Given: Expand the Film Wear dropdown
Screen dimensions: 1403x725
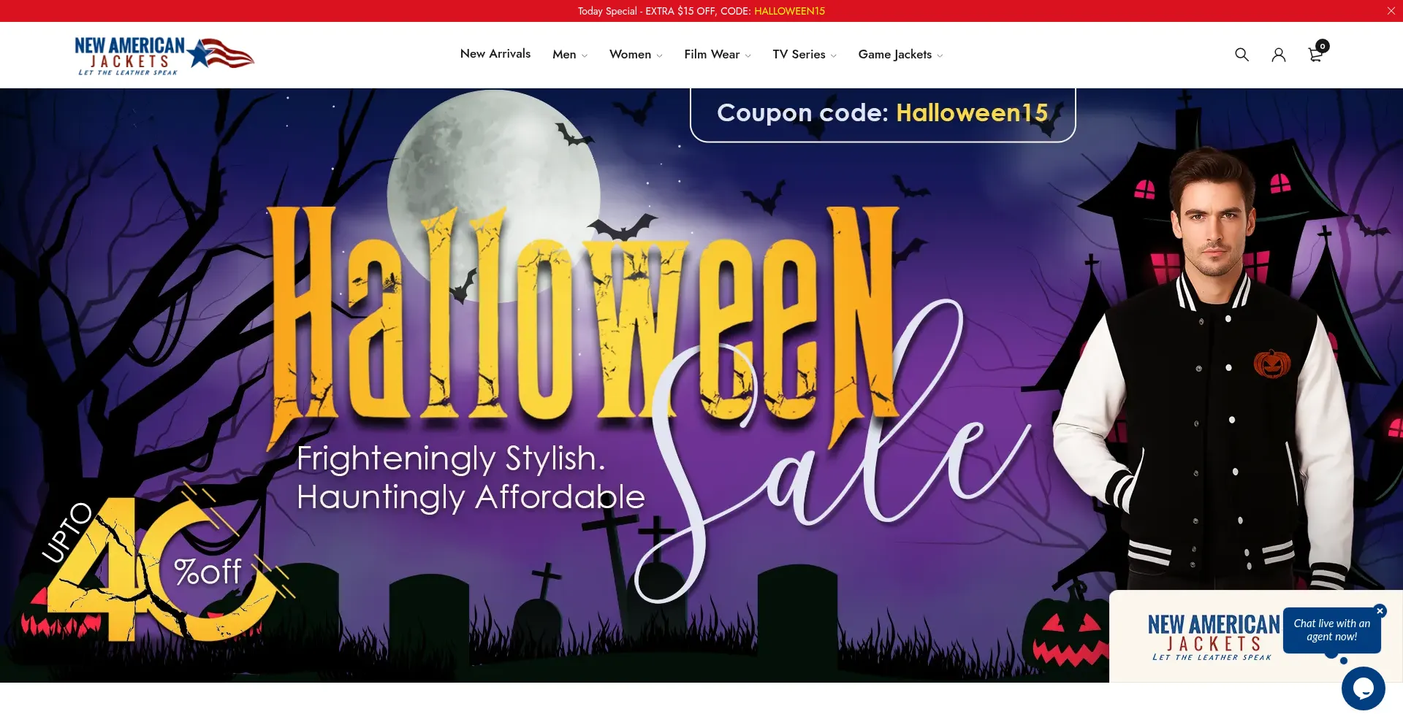Looking at the screenshot, I should click(718, 55).
